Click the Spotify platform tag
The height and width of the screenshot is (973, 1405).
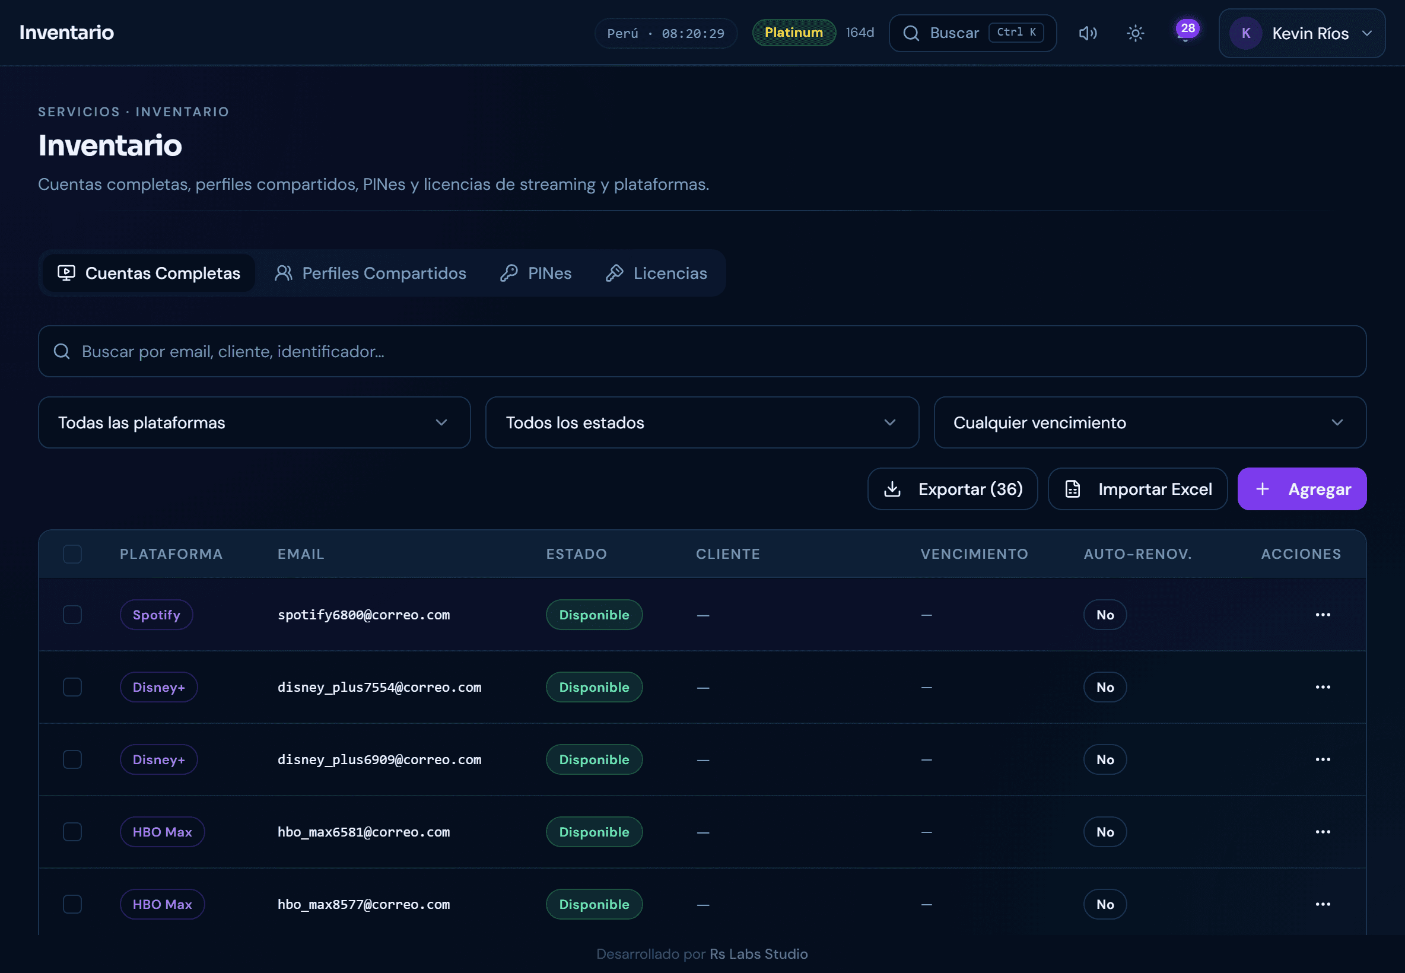[x=156, y=615]
